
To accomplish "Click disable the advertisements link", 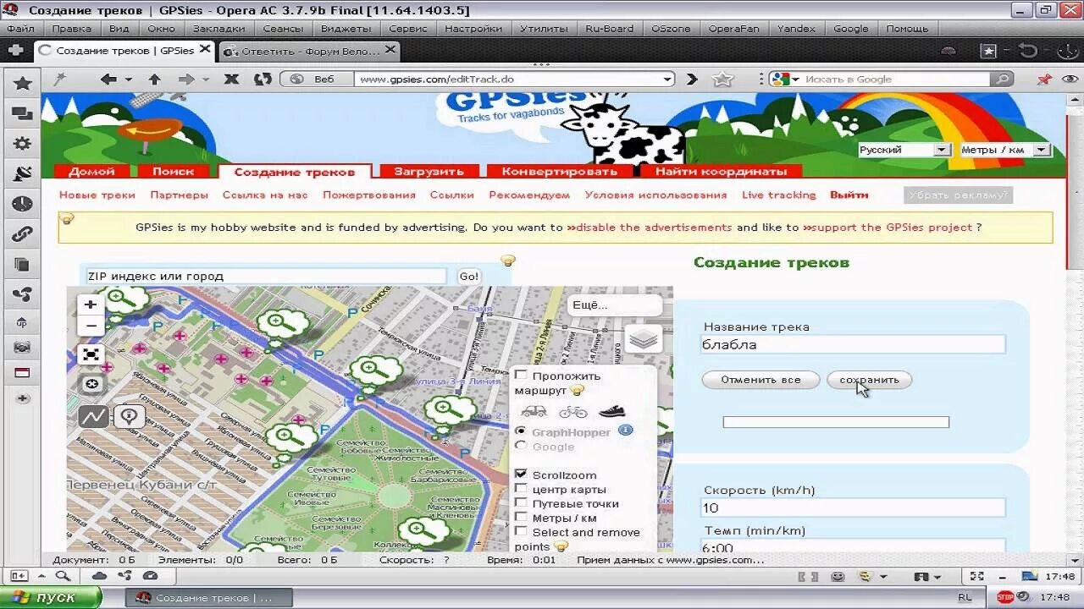I will 649,228.
